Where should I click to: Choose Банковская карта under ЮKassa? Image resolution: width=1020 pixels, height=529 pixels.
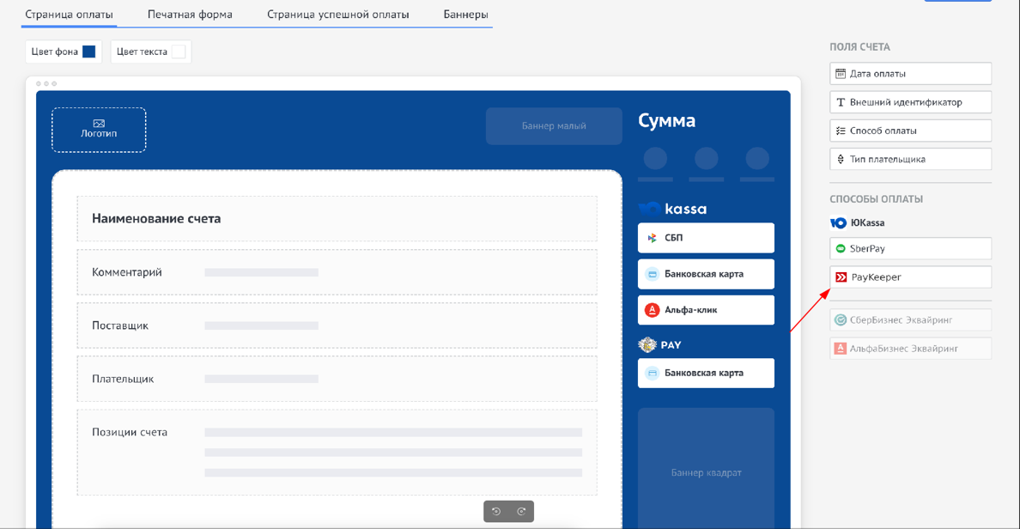[x=706, y=274]
